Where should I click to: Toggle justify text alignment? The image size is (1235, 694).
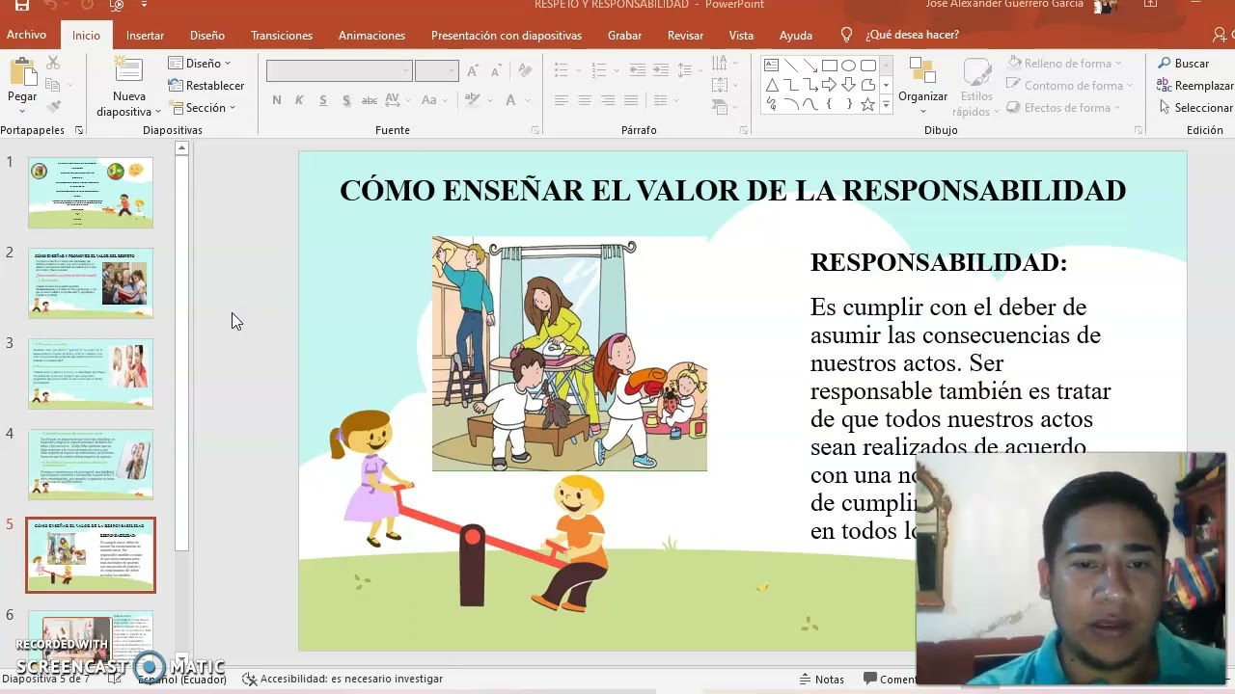[x=631, y=100]
